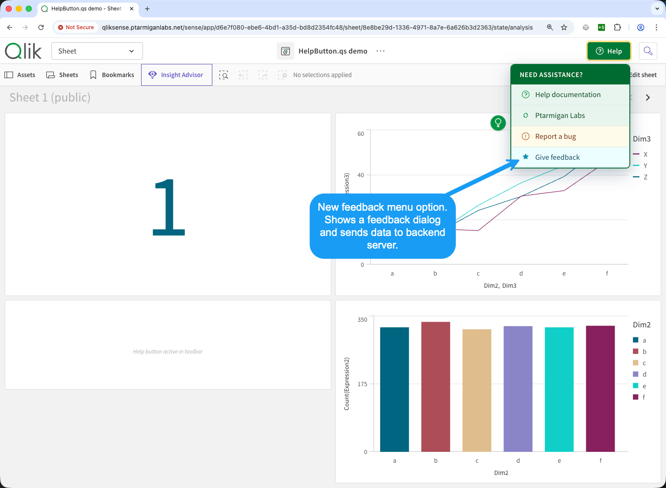Open the Sheets list
This screenshot has width=666, height=488.
click(x=62, y=75)
